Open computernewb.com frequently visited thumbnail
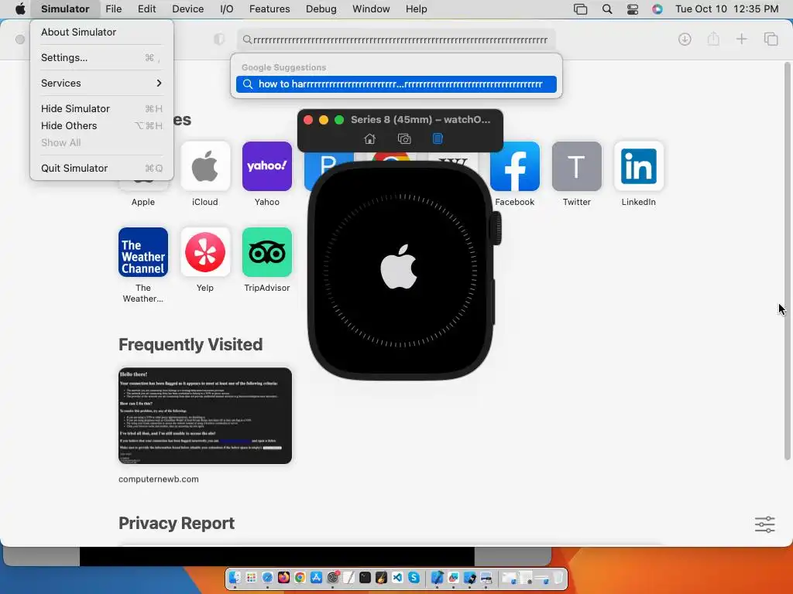Image resolution: width=793 pixels, height=594 pixels. click(x=204, y=415)
